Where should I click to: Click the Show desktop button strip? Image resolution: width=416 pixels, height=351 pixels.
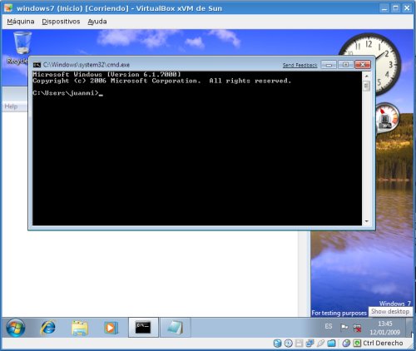(x=409, y=328)
